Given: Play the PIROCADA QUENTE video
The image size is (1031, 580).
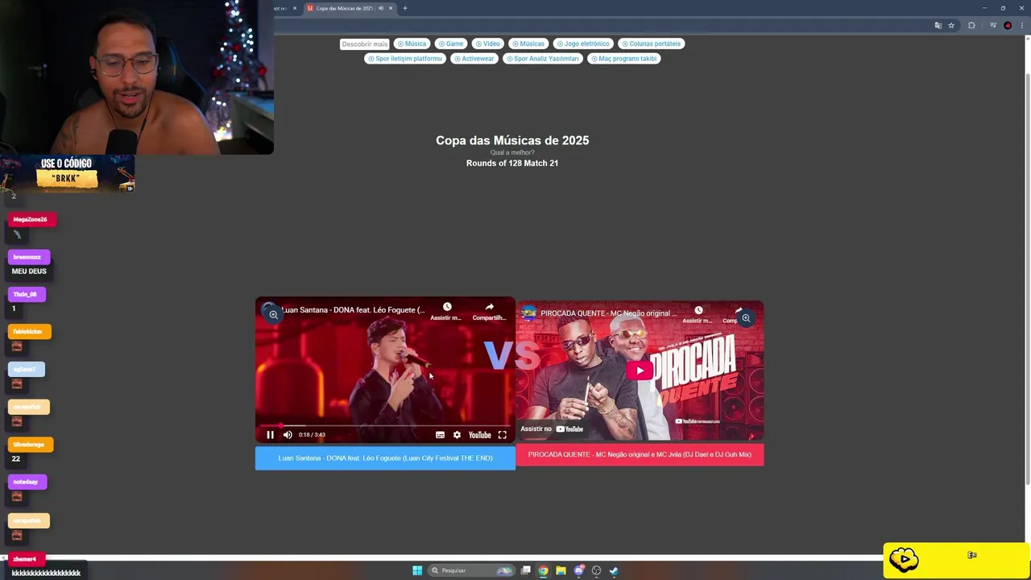Looking at the screenshot, I should click(x=640, y=371).
